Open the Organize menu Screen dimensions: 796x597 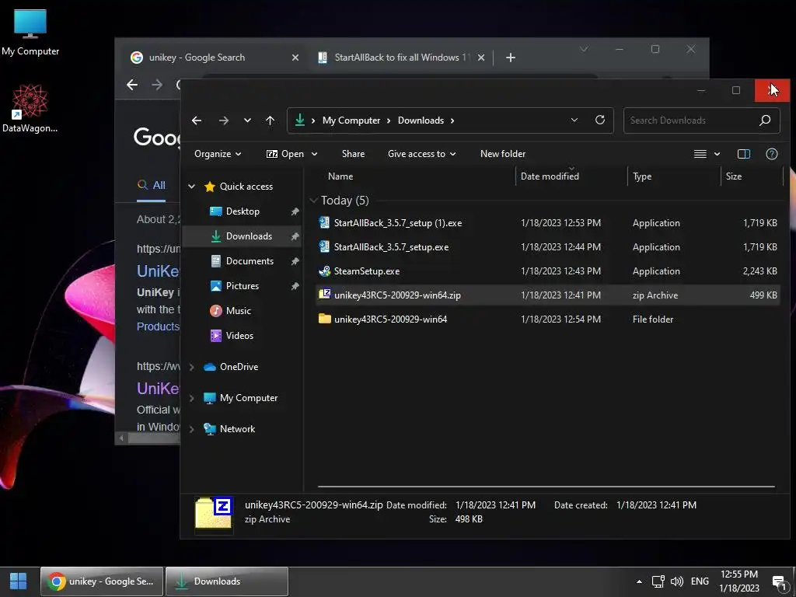point(218,154)
